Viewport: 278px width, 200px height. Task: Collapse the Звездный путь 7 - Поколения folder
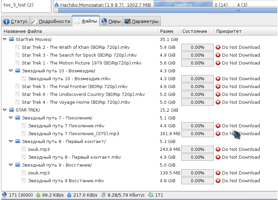pos(11,118)
